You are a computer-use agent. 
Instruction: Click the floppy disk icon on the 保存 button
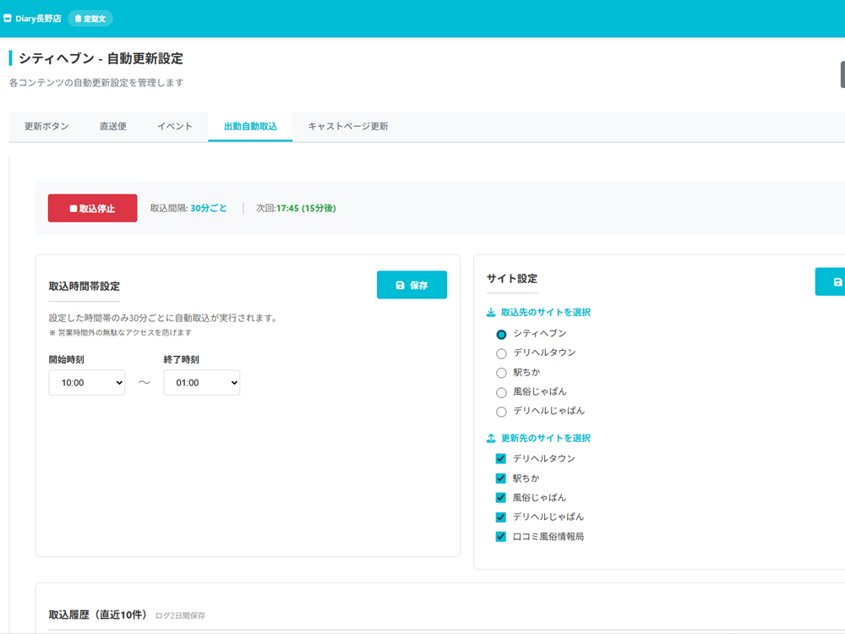399,284
